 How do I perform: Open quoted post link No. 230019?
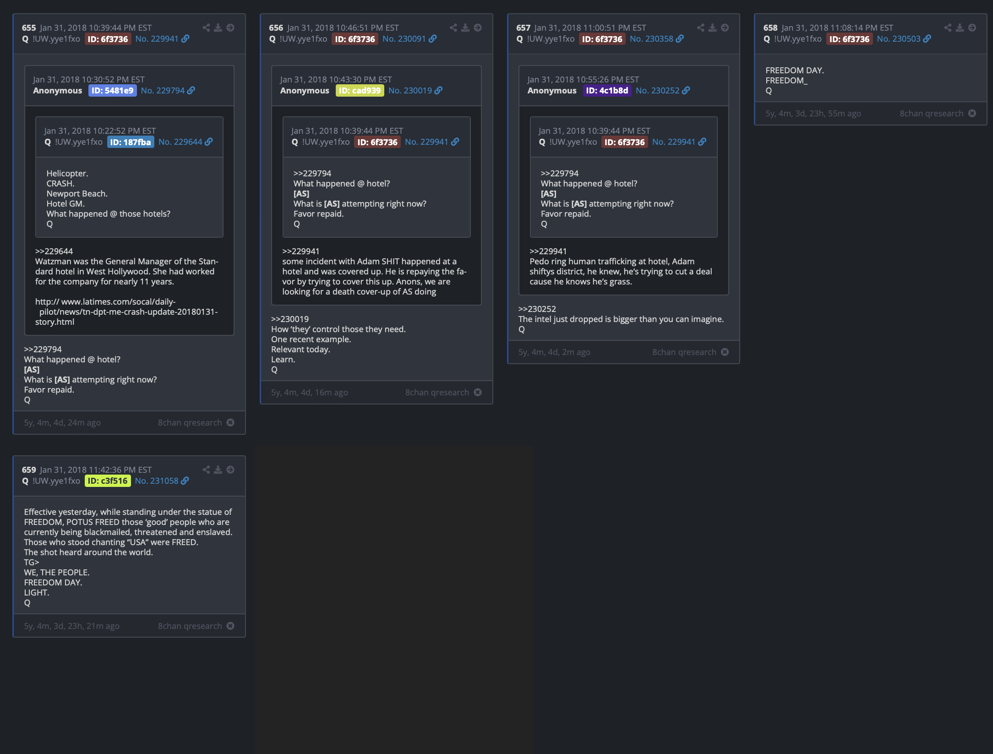coord(415,91)
